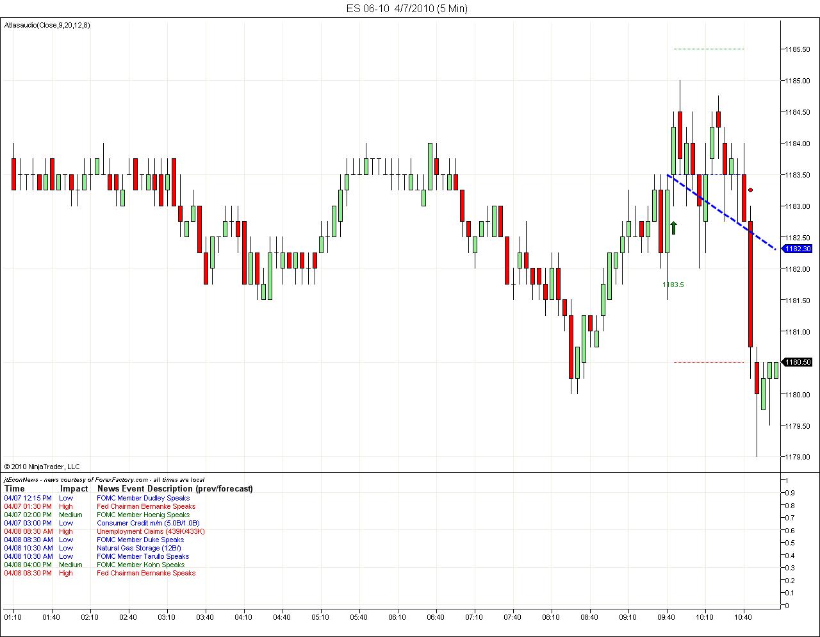Click the Time column header in news panel

tap(15, 488)
